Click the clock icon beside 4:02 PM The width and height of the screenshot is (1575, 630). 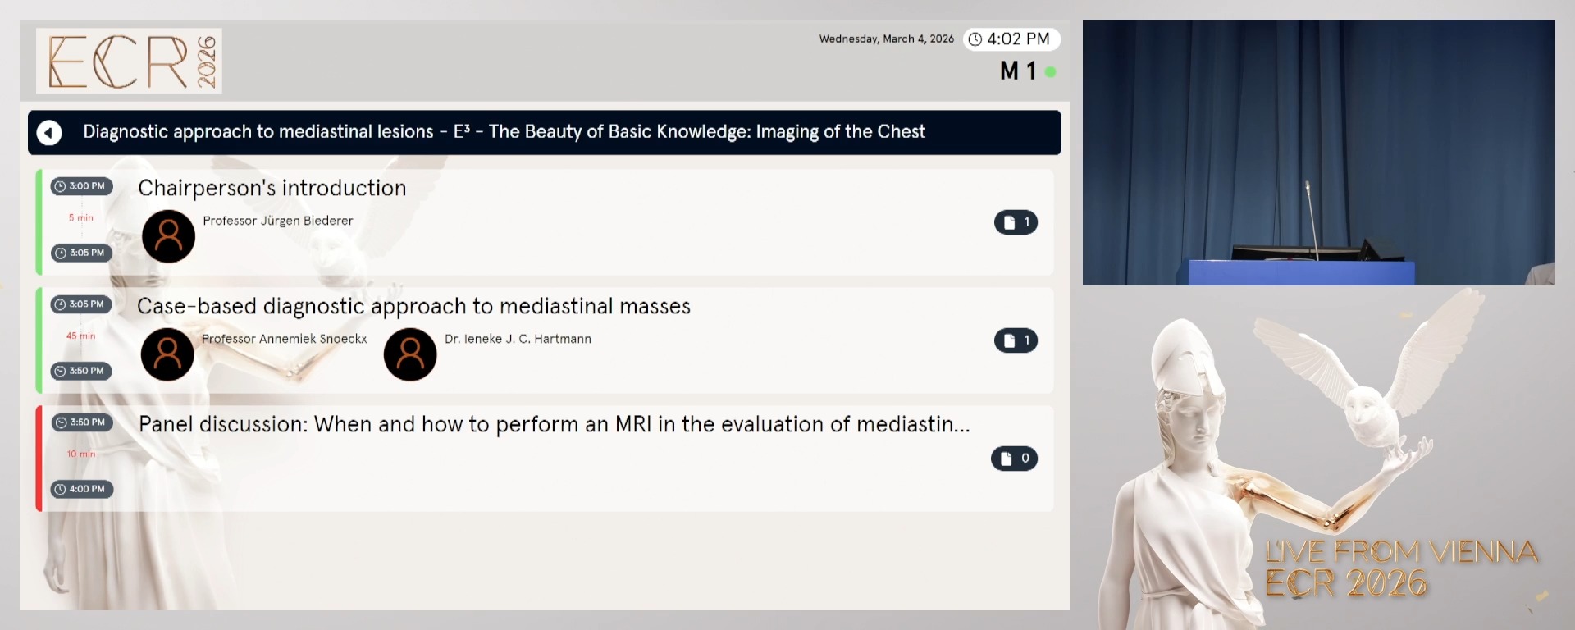point(975,39)
